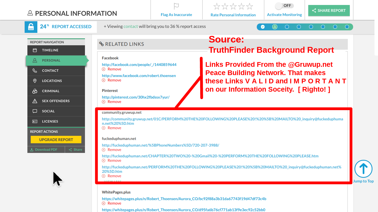Click the Download PDF download icon
Image resolution: width=378 pixels, height=212 pixels.
tap(32, 150)
